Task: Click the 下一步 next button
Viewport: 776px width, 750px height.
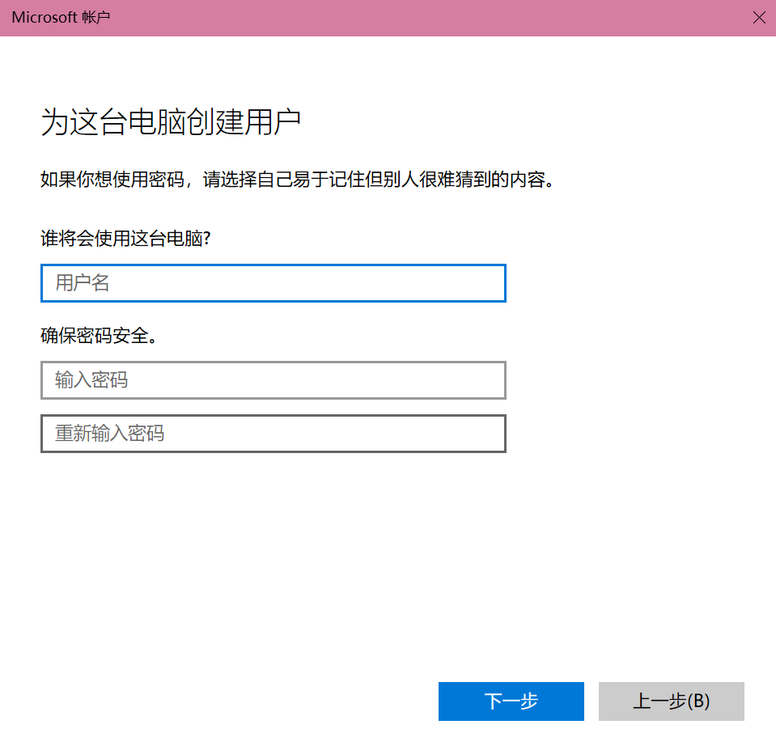Action: (511, 701)
